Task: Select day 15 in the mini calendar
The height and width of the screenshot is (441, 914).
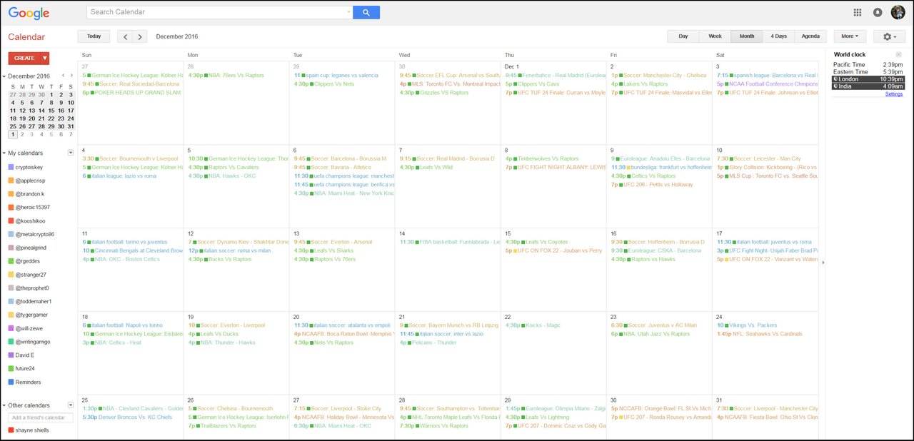Action: (52, 111)
